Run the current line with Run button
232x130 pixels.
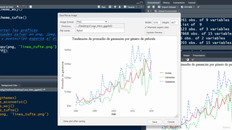click(101, 7)
